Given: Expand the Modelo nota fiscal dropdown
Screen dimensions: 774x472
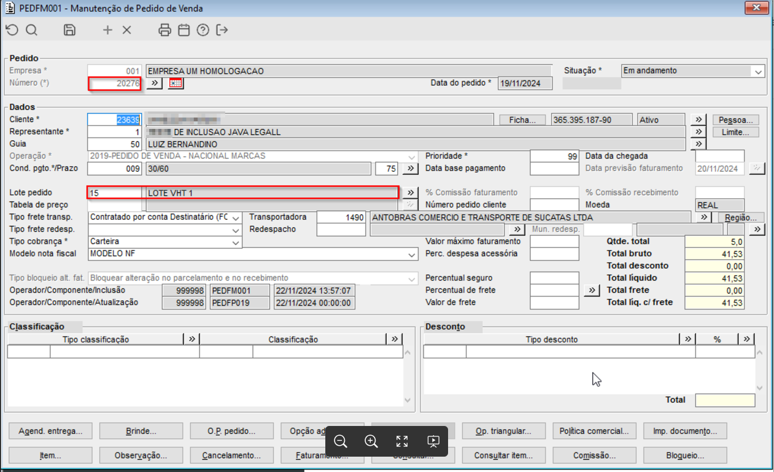Looking at the screenshot, I should [x=411, y=254].
